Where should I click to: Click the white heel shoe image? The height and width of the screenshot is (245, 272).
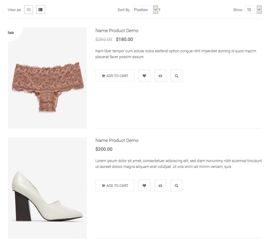coord(47,196)
